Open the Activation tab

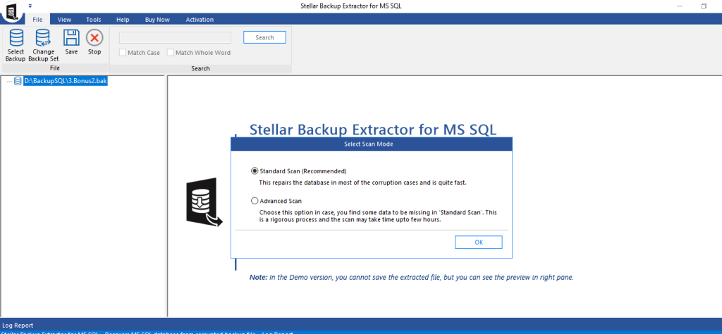point(200,19)
